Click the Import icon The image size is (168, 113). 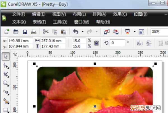(x=106, y=32)
